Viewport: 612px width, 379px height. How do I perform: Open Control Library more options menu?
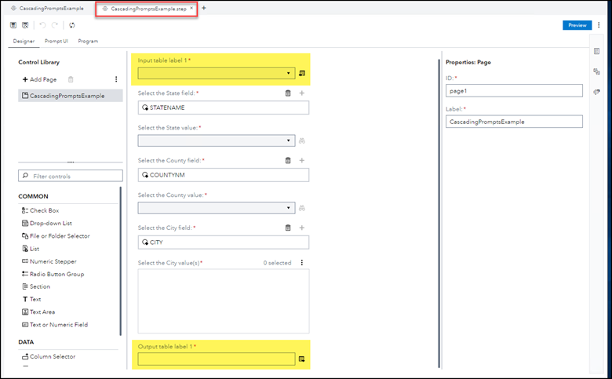(116, 79)
